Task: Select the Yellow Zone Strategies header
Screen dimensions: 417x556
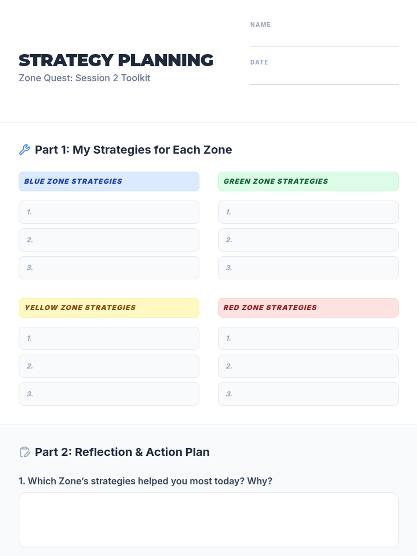Action: click(109, 308)
